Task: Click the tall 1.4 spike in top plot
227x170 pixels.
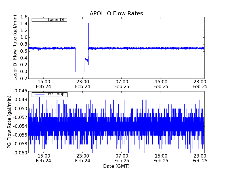Action: tap(88, 24)
